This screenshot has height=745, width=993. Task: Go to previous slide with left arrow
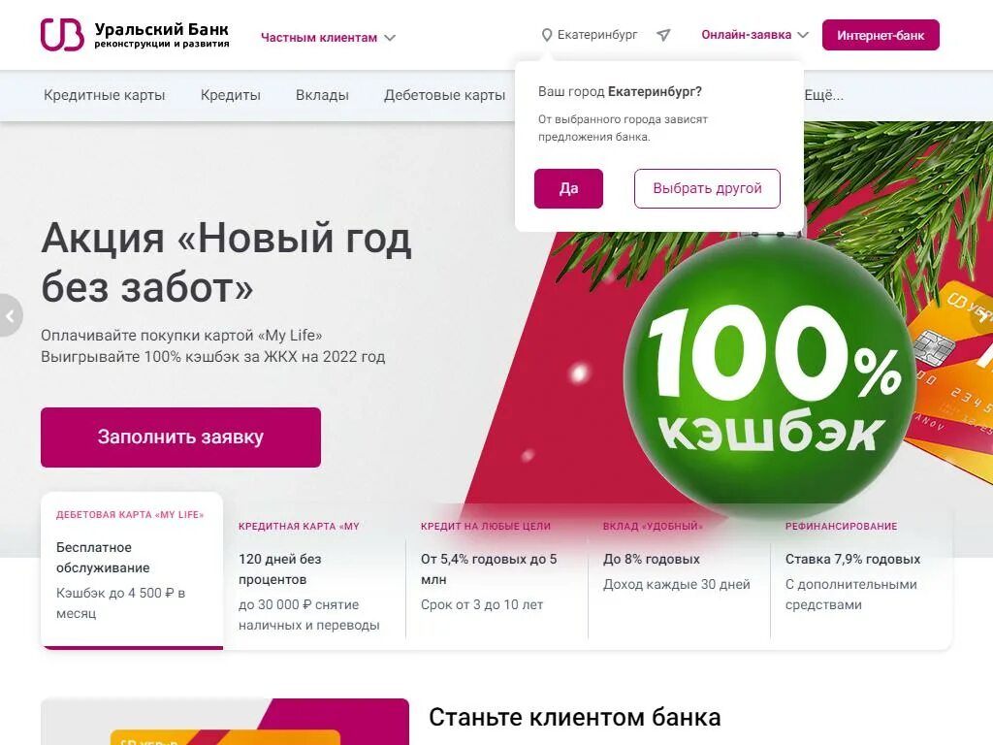pyautogui.click(x=10, y=315)
